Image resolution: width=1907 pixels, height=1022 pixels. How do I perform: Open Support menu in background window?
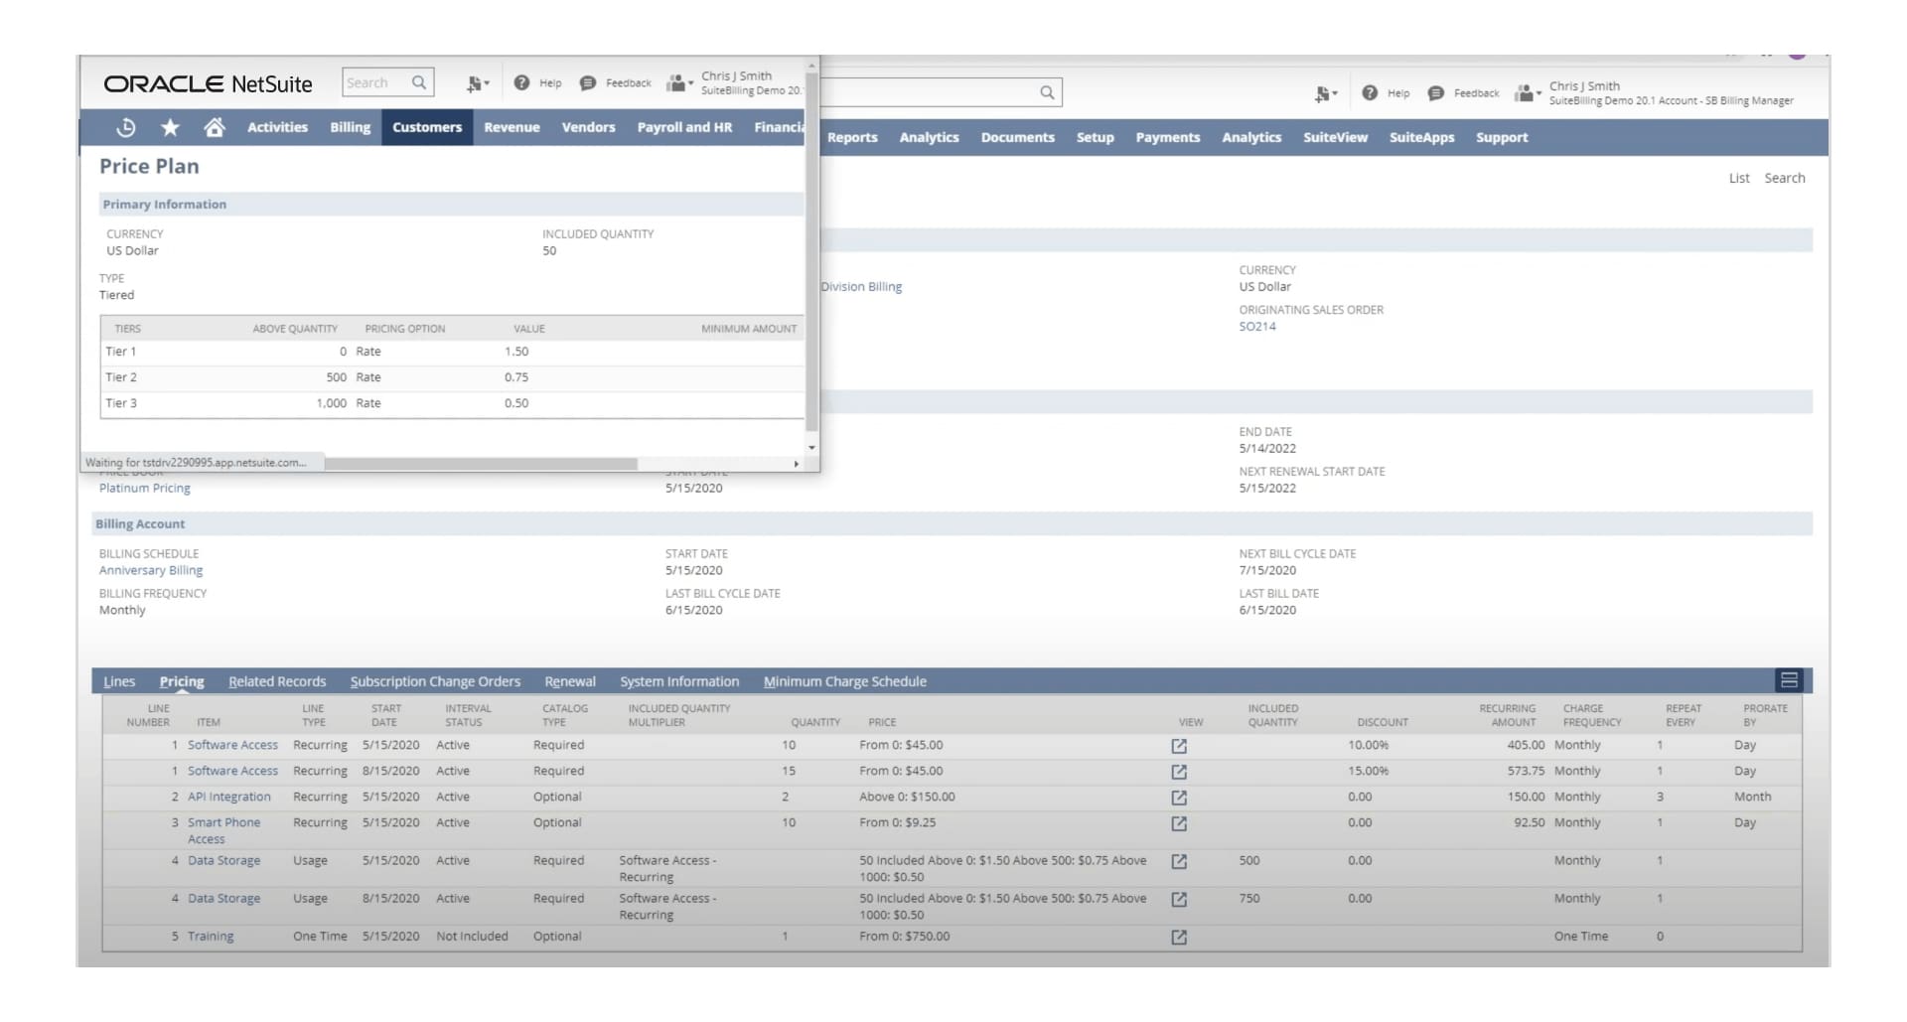[x=1502, y=137]
